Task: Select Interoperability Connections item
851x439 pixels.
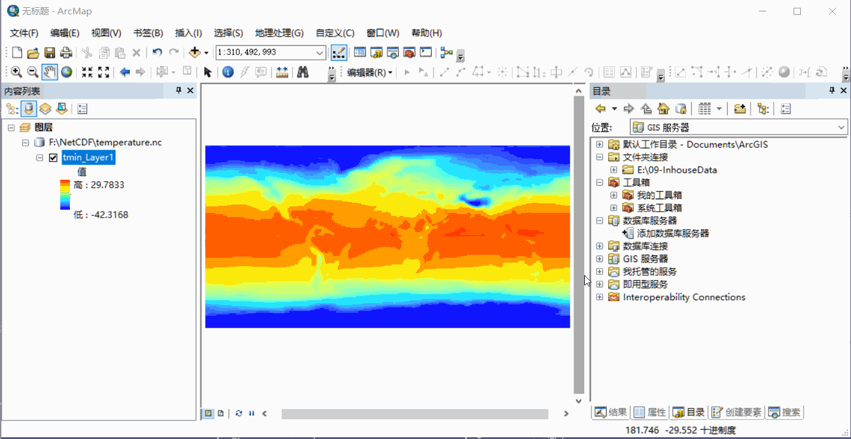Action: 684,297
